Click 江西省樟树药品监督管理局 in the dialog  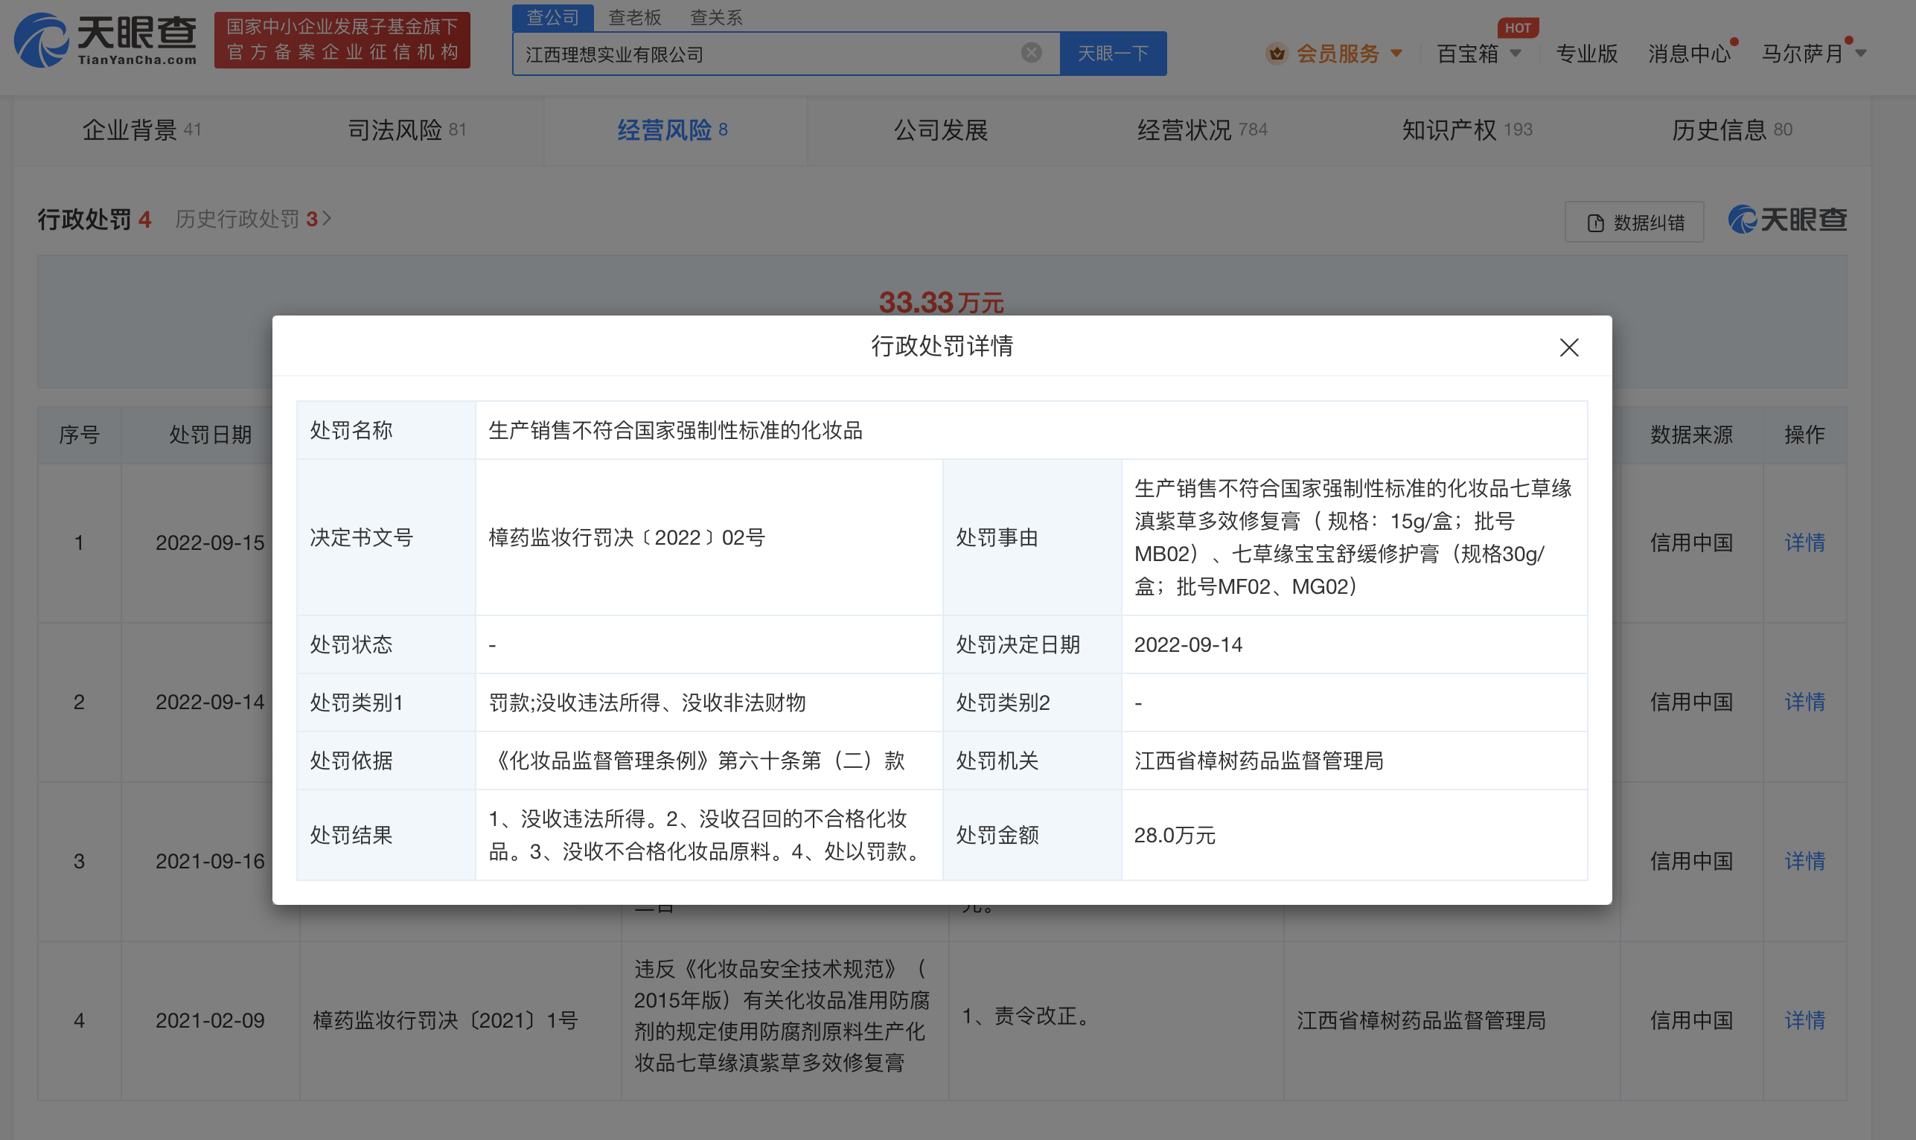coord(1259,760)
